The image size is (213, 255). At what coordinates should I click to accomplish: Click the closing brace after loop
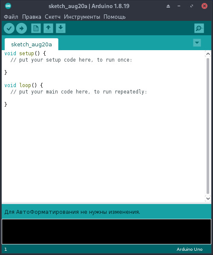[6, 104]
